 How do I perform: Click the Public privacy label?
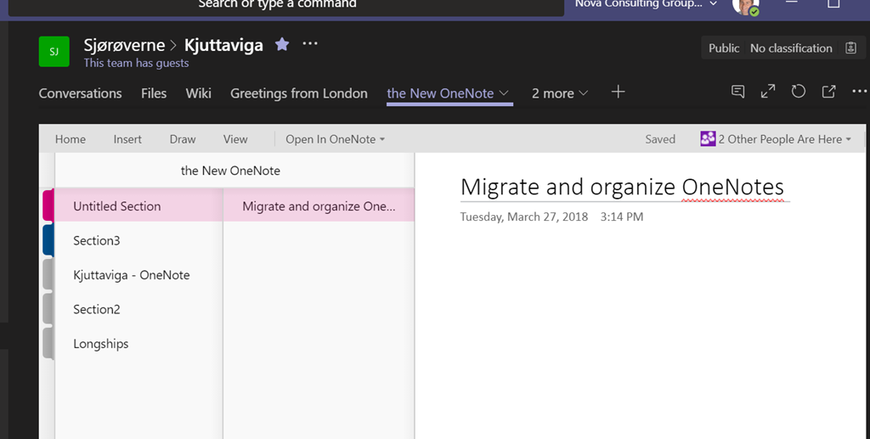point(724,48)
